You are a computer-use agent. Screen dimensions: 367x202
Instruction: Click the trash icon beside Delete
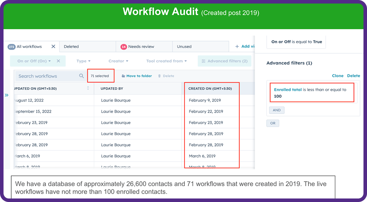(159, 76)
